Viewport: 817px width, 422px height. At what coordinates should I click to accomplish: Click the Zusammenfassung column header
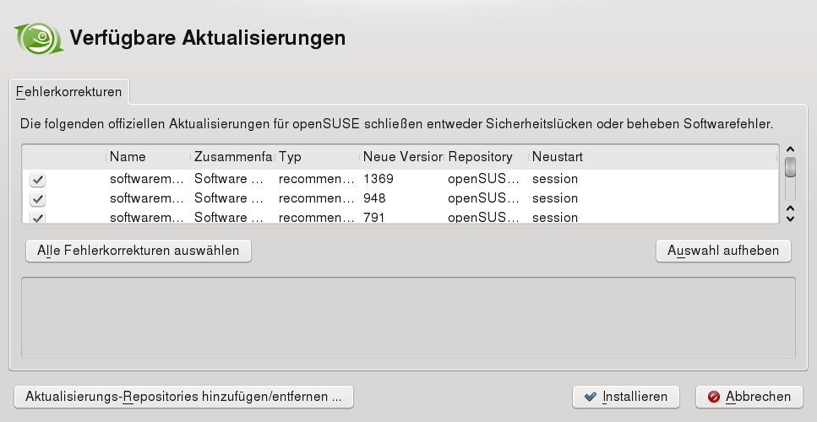[x=232, y=157]
